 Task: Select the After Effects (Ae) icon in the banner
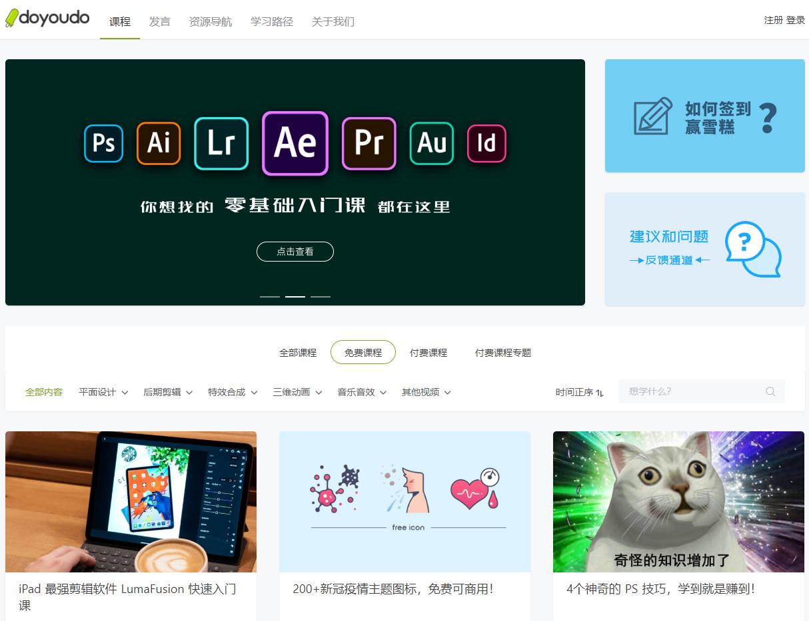pyautogui.click(x=295, y=142)
